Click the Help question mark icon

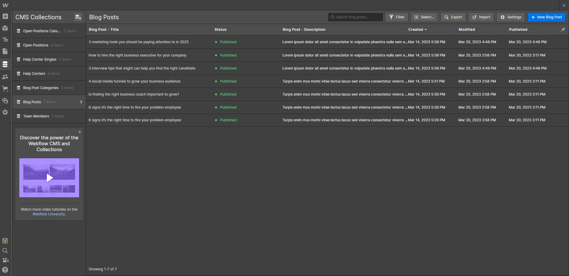[x=5, y=269]
